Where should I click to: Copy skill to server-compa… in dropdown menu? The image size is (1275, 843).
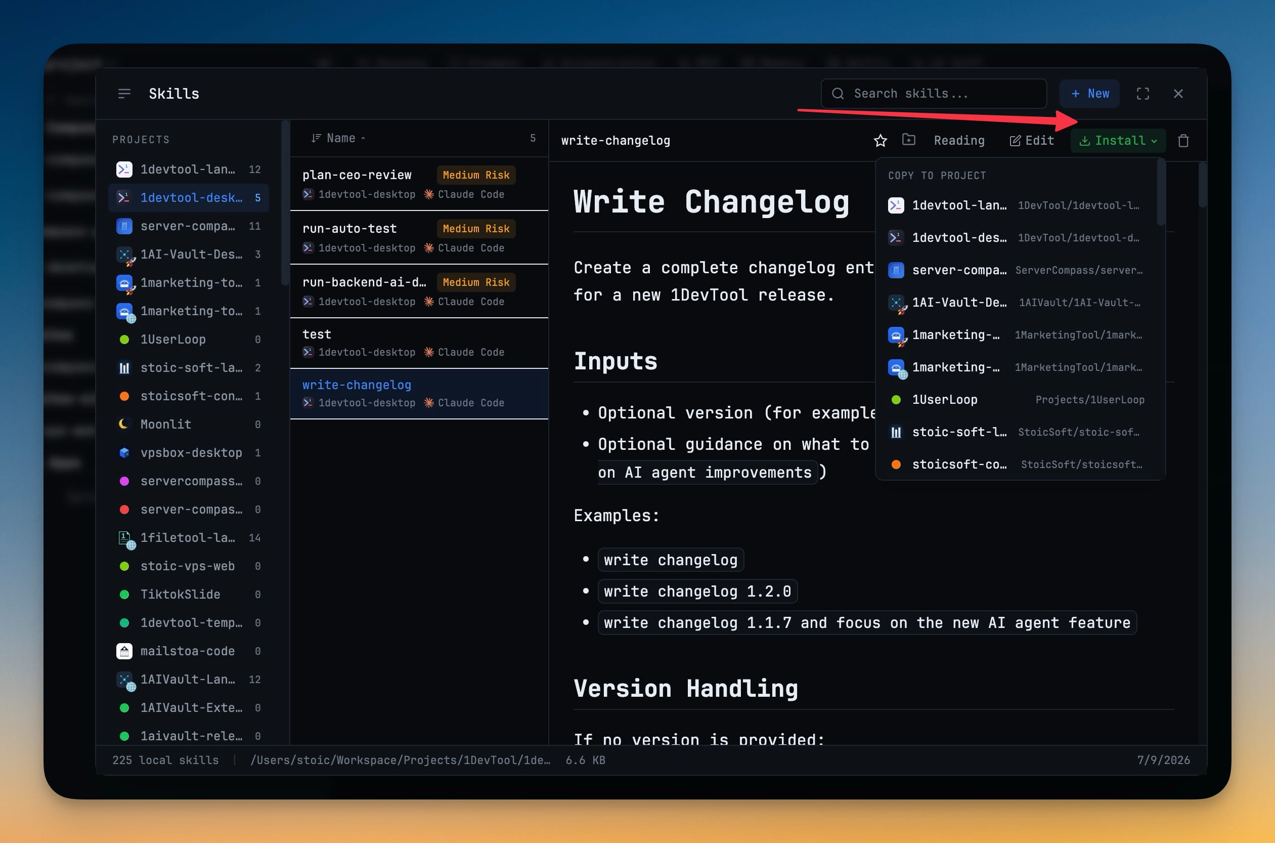pos(1017,270)
